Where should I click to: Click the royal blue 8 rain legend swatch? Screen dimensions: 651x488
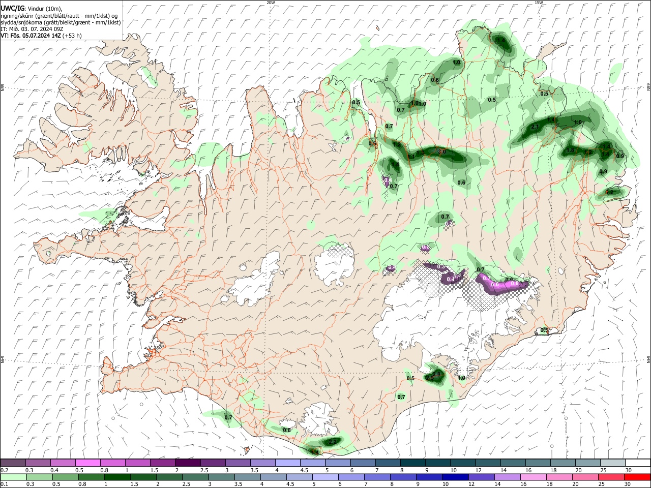(403, 477)
